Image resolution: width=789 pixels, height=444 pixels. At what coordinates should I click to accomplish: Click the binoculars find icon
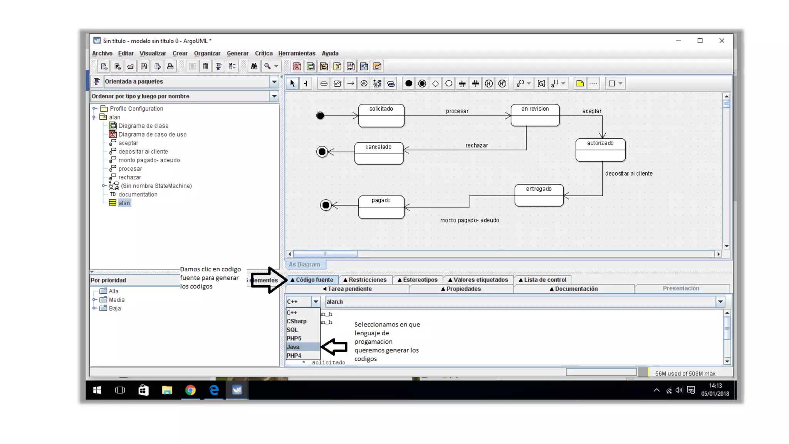click(x=254, y=66)
